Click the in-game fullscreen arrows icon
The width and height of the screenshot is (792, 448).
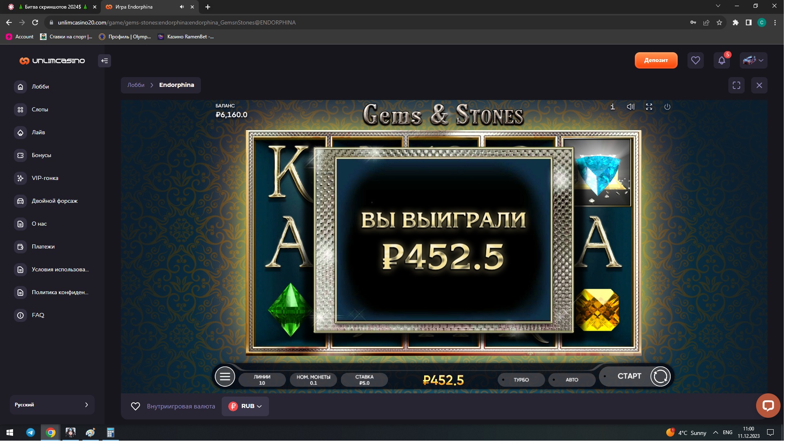649,107
